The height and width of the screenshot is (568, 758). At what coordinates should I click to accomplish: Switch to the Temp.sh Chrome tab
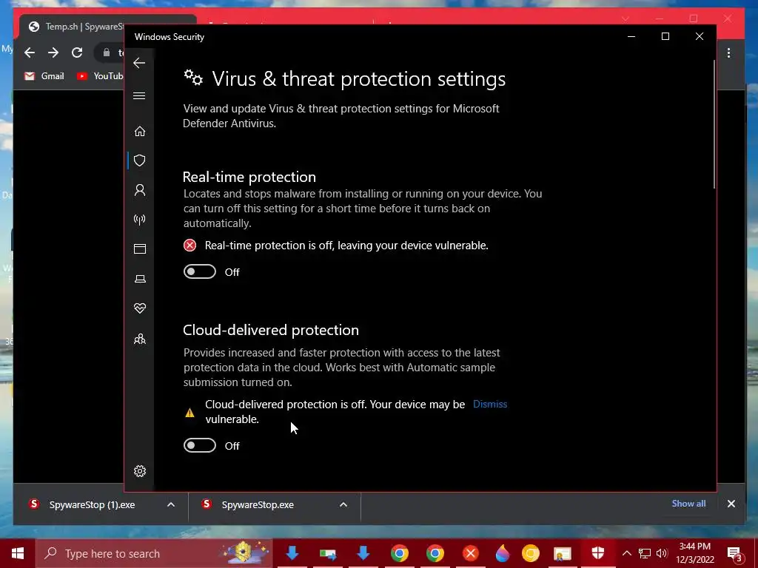[76, 27]
